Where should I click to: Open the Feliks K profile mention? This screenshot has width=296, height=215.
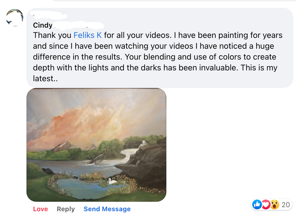pyautogui.click(x=88, y=35)
